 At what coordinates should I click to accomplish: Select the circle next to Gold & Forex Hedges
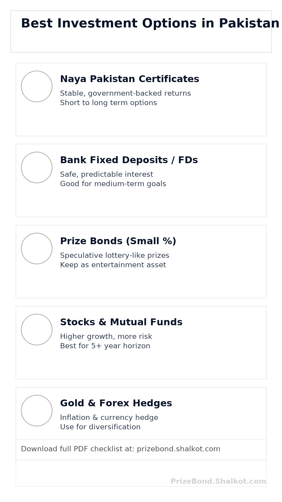point(37,410)
